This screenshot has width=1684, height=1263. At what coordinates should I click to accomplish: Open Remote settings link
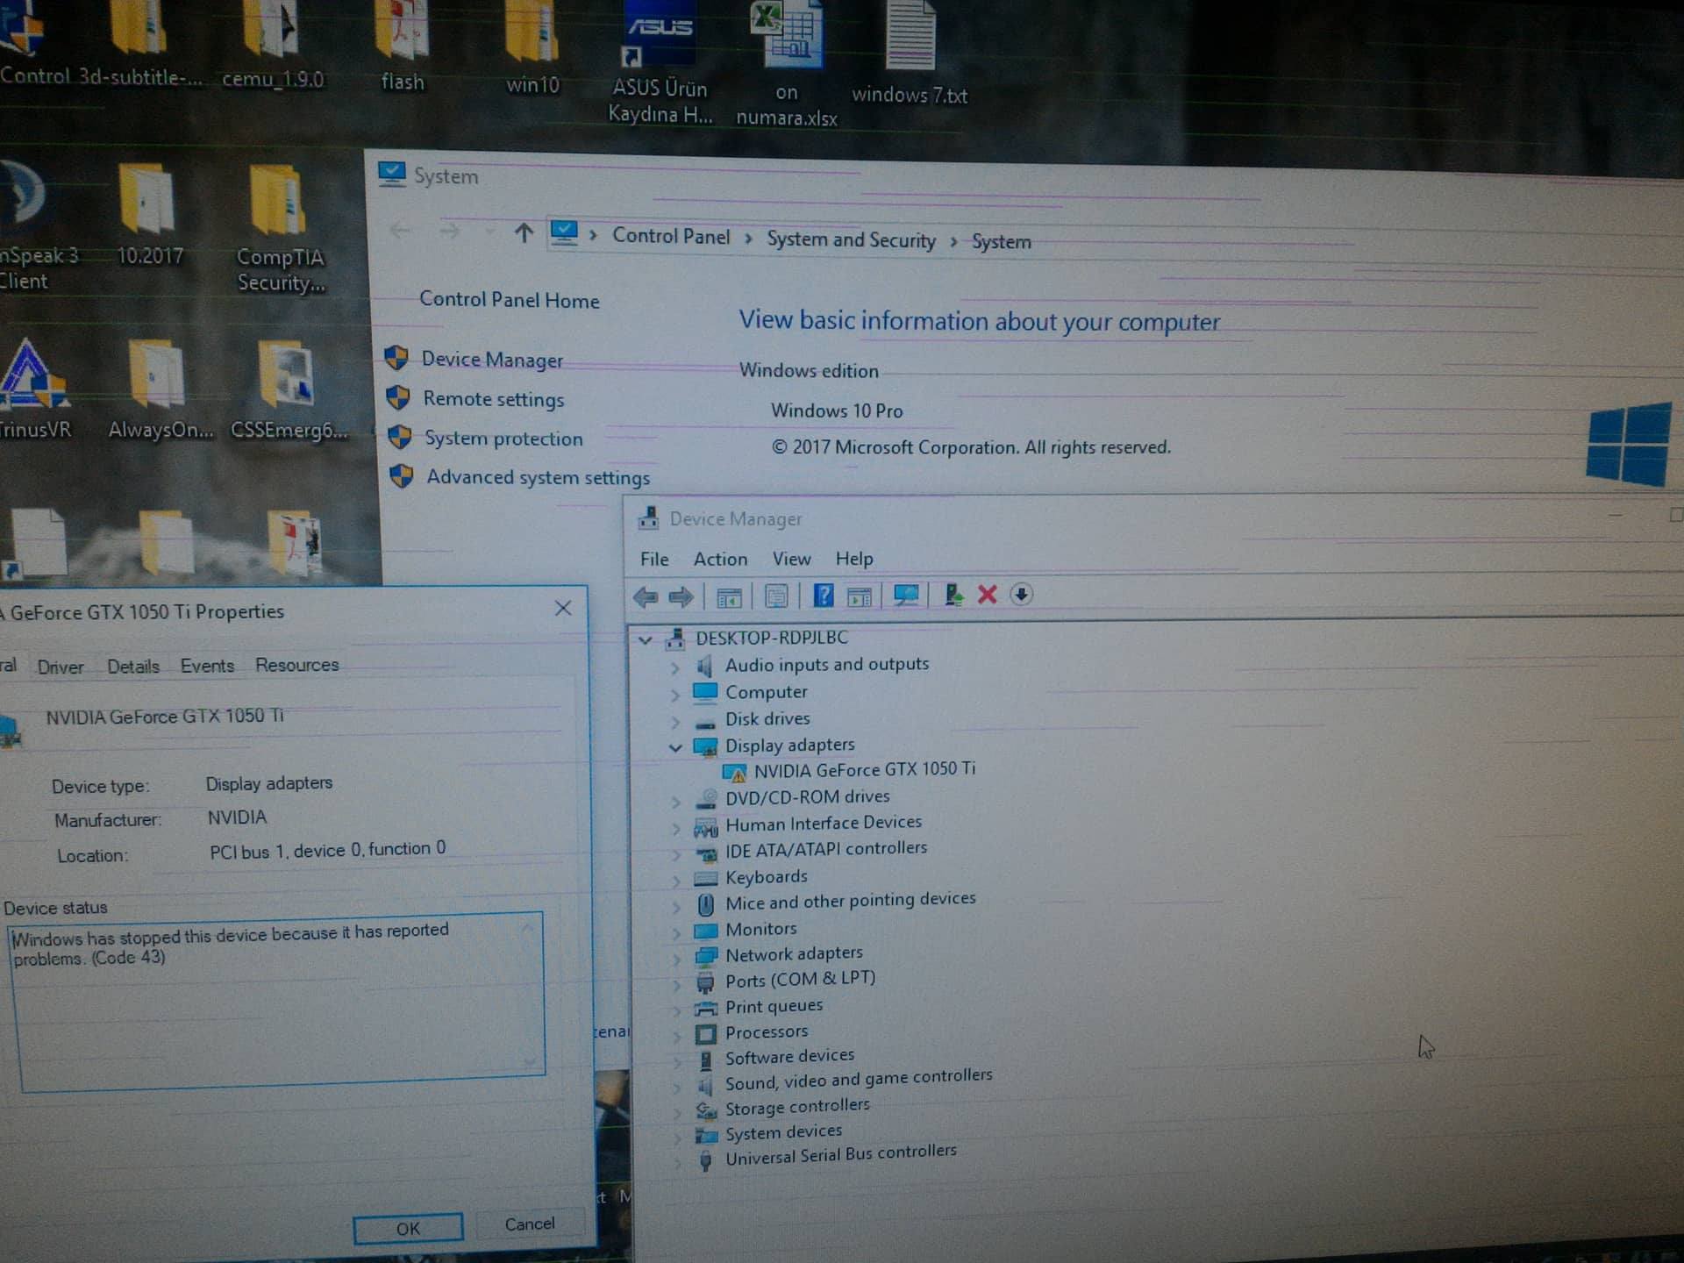494,399
